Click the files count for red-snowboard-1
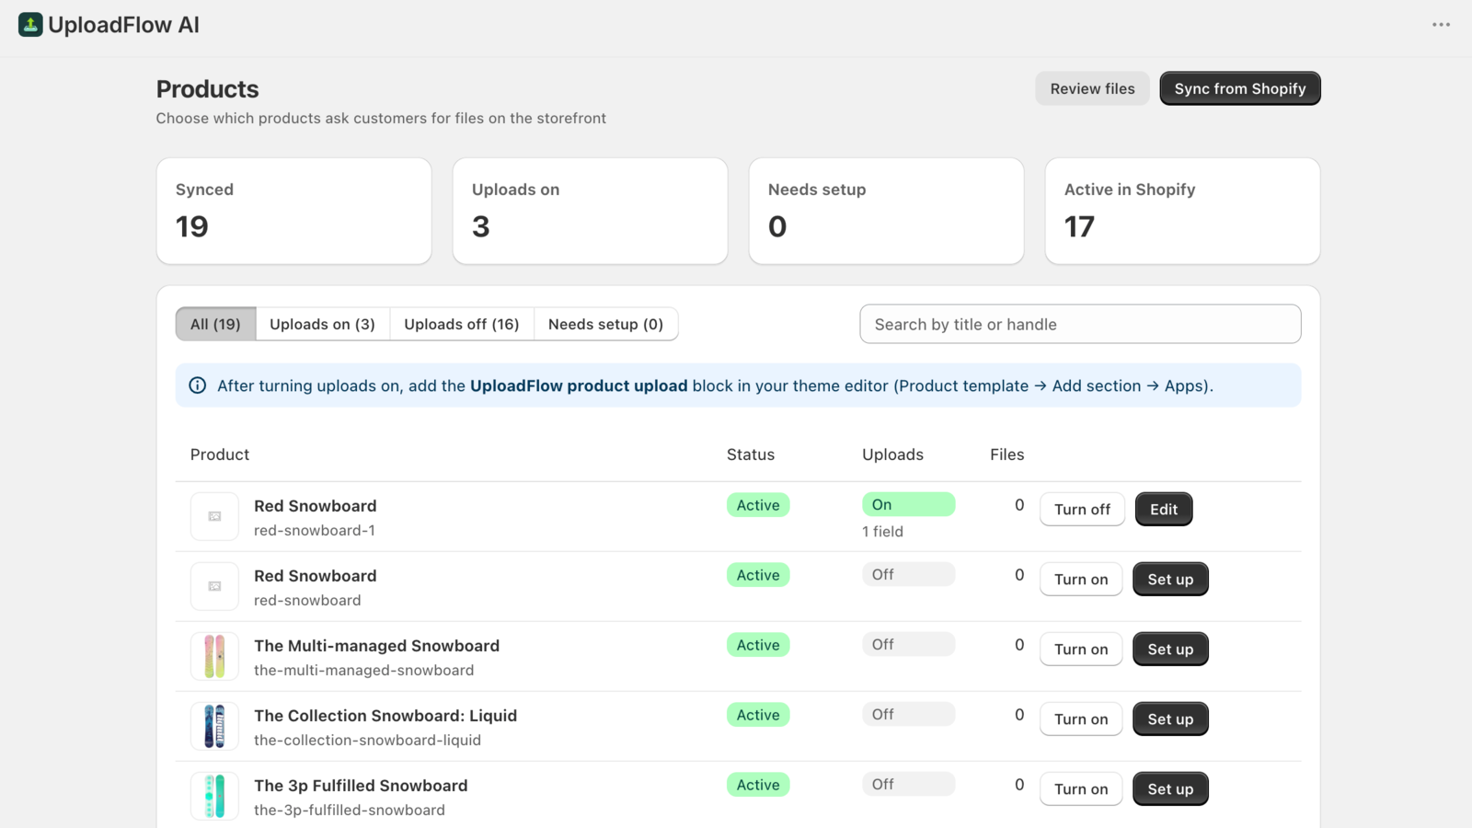This screenshot has width=1472, height=828. (1019, 505)
